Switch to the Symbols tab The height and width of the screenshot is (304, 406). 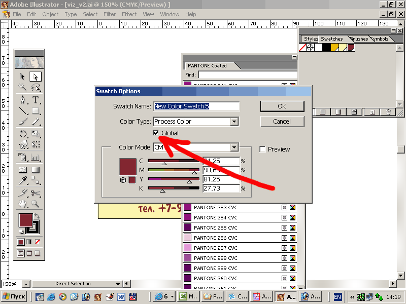[x=380, y=39]
